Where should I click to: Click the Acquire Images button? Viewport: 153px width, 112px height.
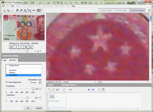106,10
